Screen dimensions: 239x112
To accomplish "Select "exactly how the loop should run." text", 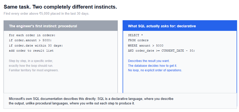I will click(x=31, y=66).
